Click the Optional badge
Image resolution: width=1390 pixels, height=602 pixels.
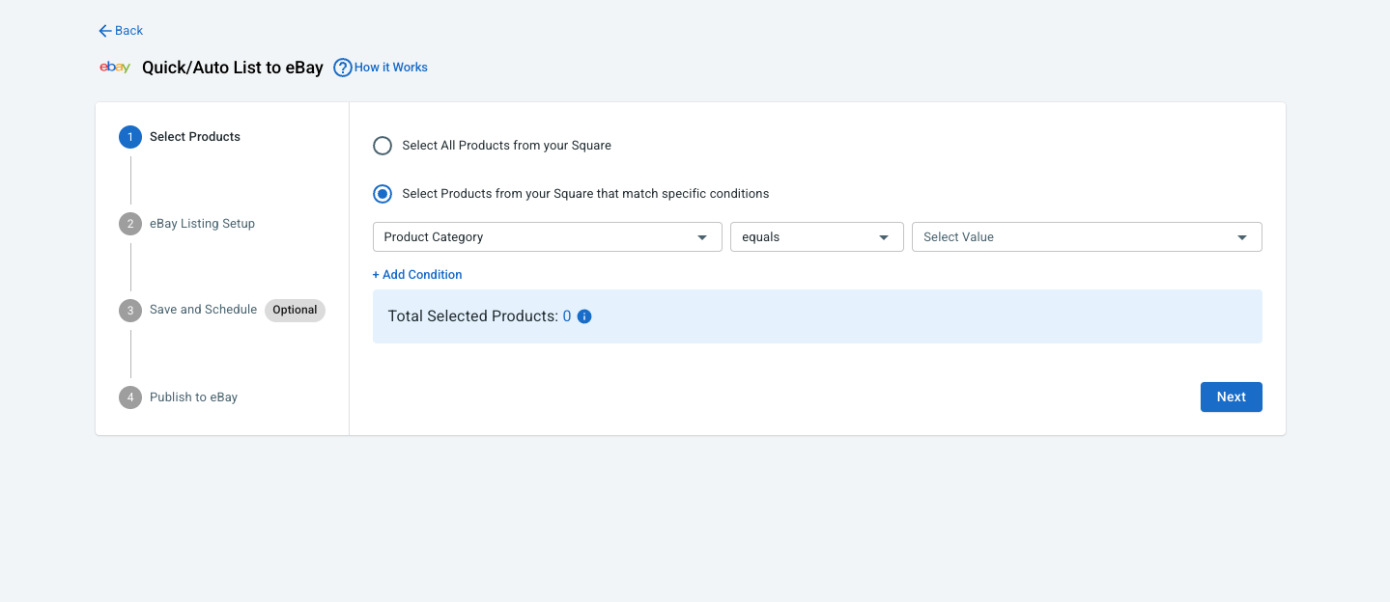296,311
